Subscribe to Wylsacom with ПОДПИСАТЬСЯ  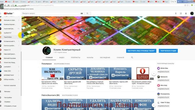(163, 80)
